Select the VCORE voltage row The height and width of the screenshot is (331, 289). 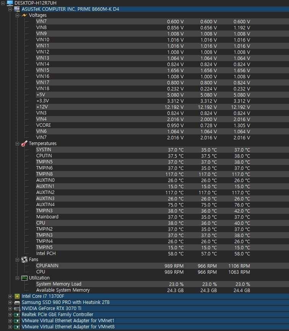pos(162,125)
